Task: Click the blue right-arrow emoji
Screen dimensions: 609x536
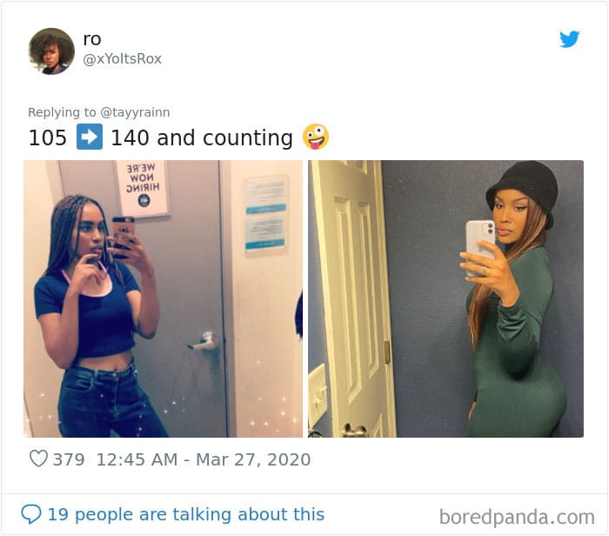Action: point(90,137)
